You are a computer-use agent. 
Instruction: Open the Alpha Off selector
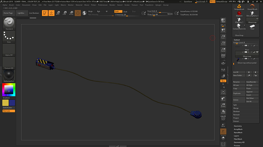click(9, 50)
